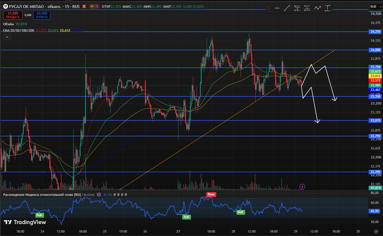Click the 23,350 price level axis label
This screenshot has height=236, width=383.
tap(376, 96)
